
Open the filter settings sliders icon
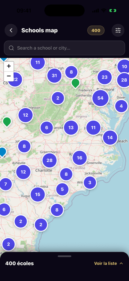pyautogui.click(x=118, y=30)
